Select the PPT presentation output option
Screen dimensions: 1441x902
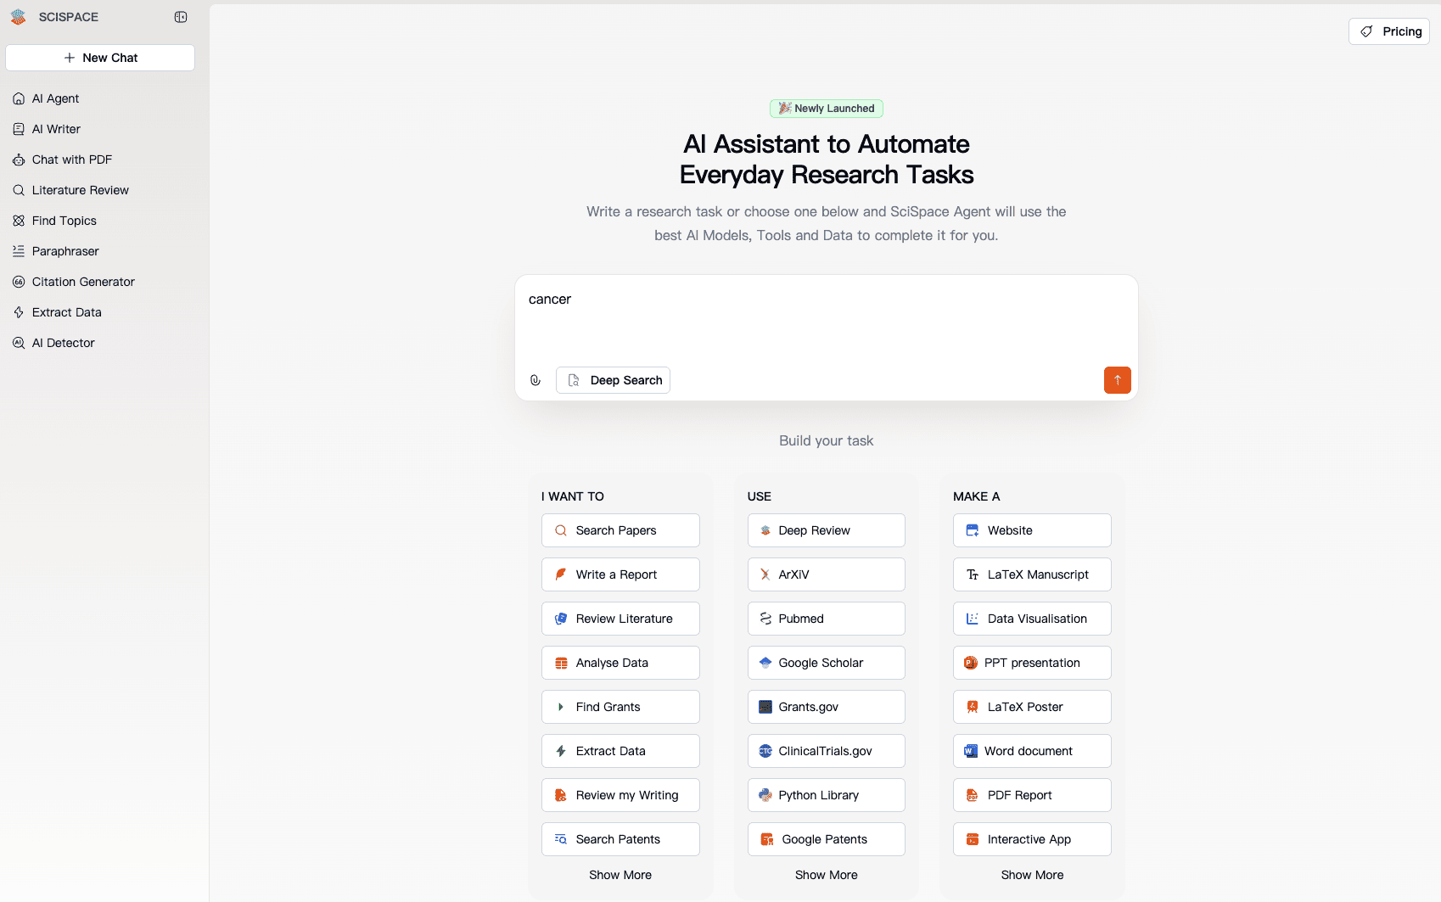(1032, 663)
